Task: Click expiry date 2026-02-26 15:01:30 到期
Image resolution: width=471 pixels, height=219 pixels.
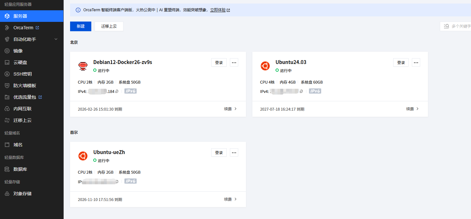Action: click(100, 109)
